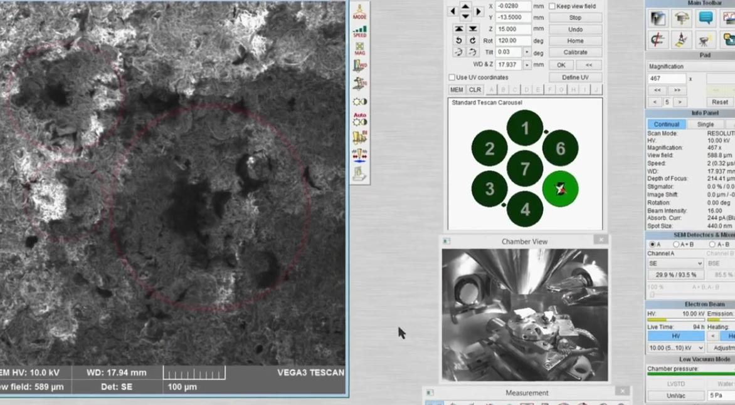This screenshot has height=405, width=735.
Task: Expand the 10.00 kV HV range dropdown
Action: [675, 347]
